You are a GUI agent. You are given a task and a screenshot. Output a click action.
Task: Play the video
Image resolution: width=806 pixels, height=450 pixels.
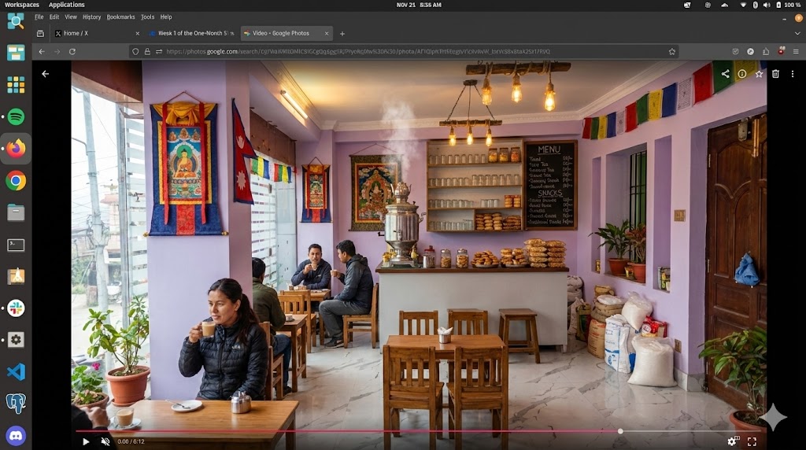86,441
